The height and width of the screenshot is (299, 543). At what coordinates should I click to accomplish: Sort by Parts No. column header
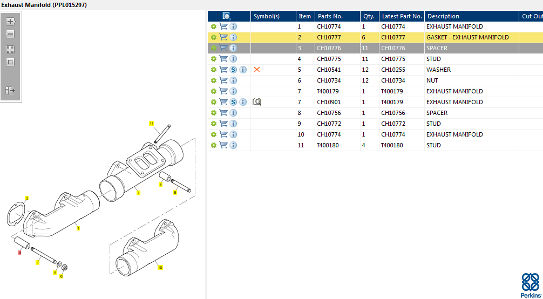pyautogui.click(x=330, y=16)
